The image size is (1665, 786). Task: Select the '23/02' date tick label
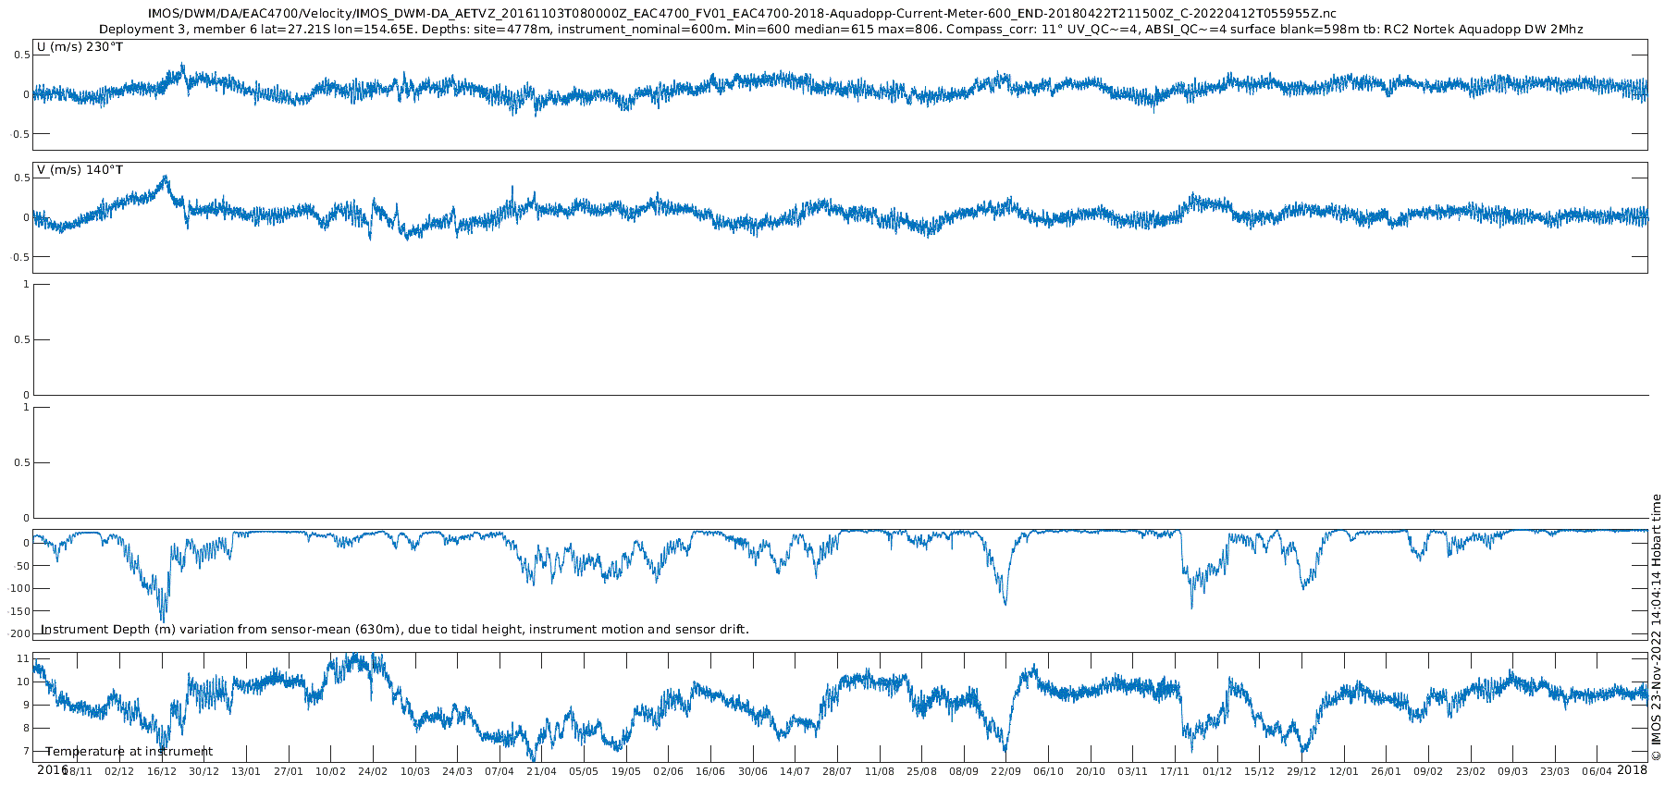pyautogui.click(x=1471, y=771)
